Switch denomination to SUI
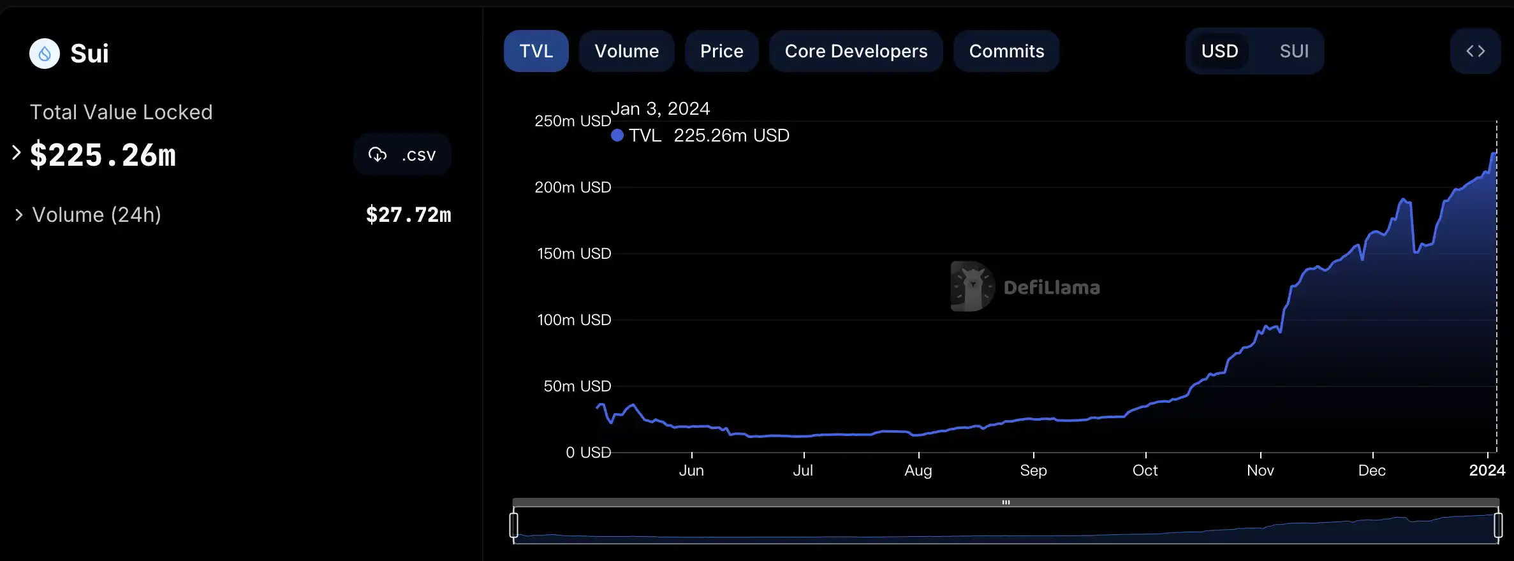The height and width of the screenshot is (561, 1514). point(1294,51)
